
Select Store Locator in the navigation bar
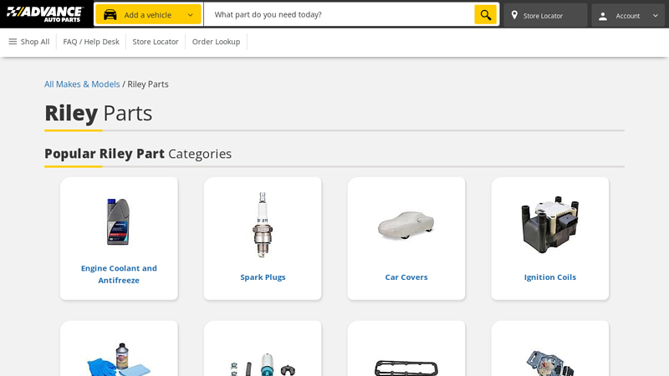pos(156,42)
